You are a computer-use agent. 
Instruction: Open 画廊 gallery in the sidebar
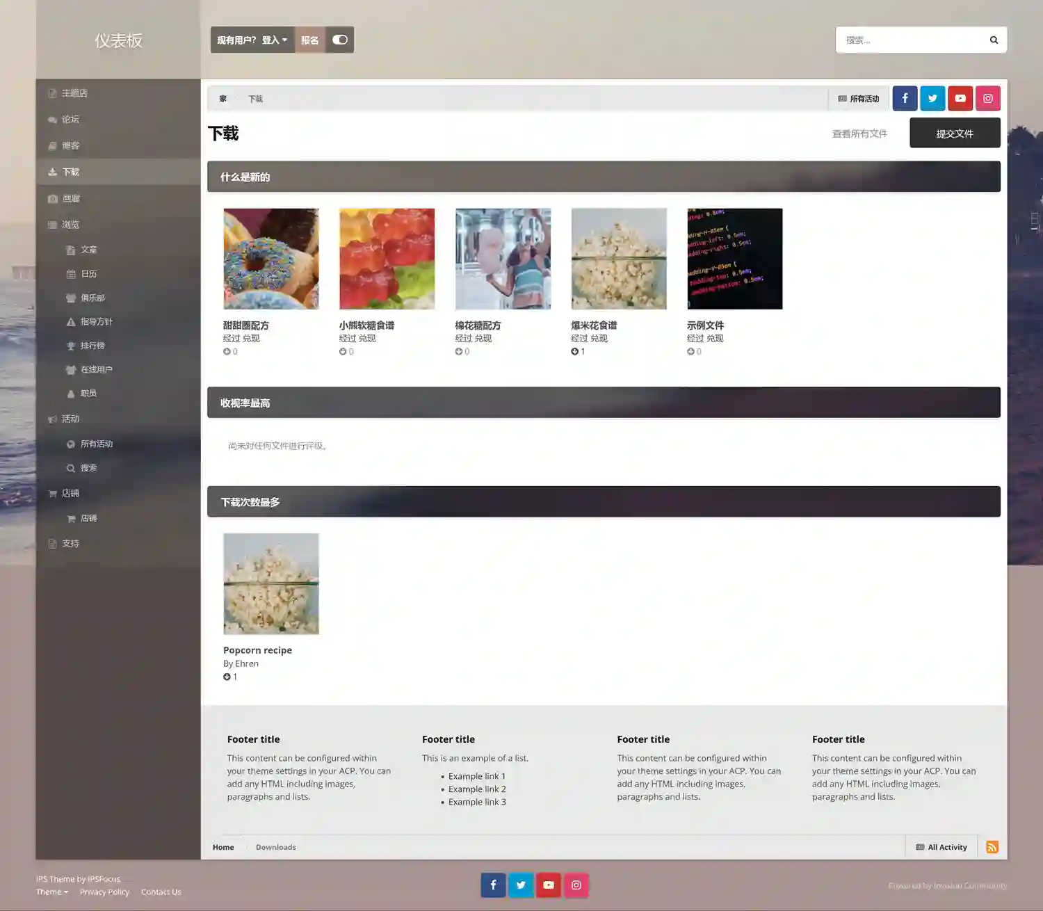[x=118, y=198]
